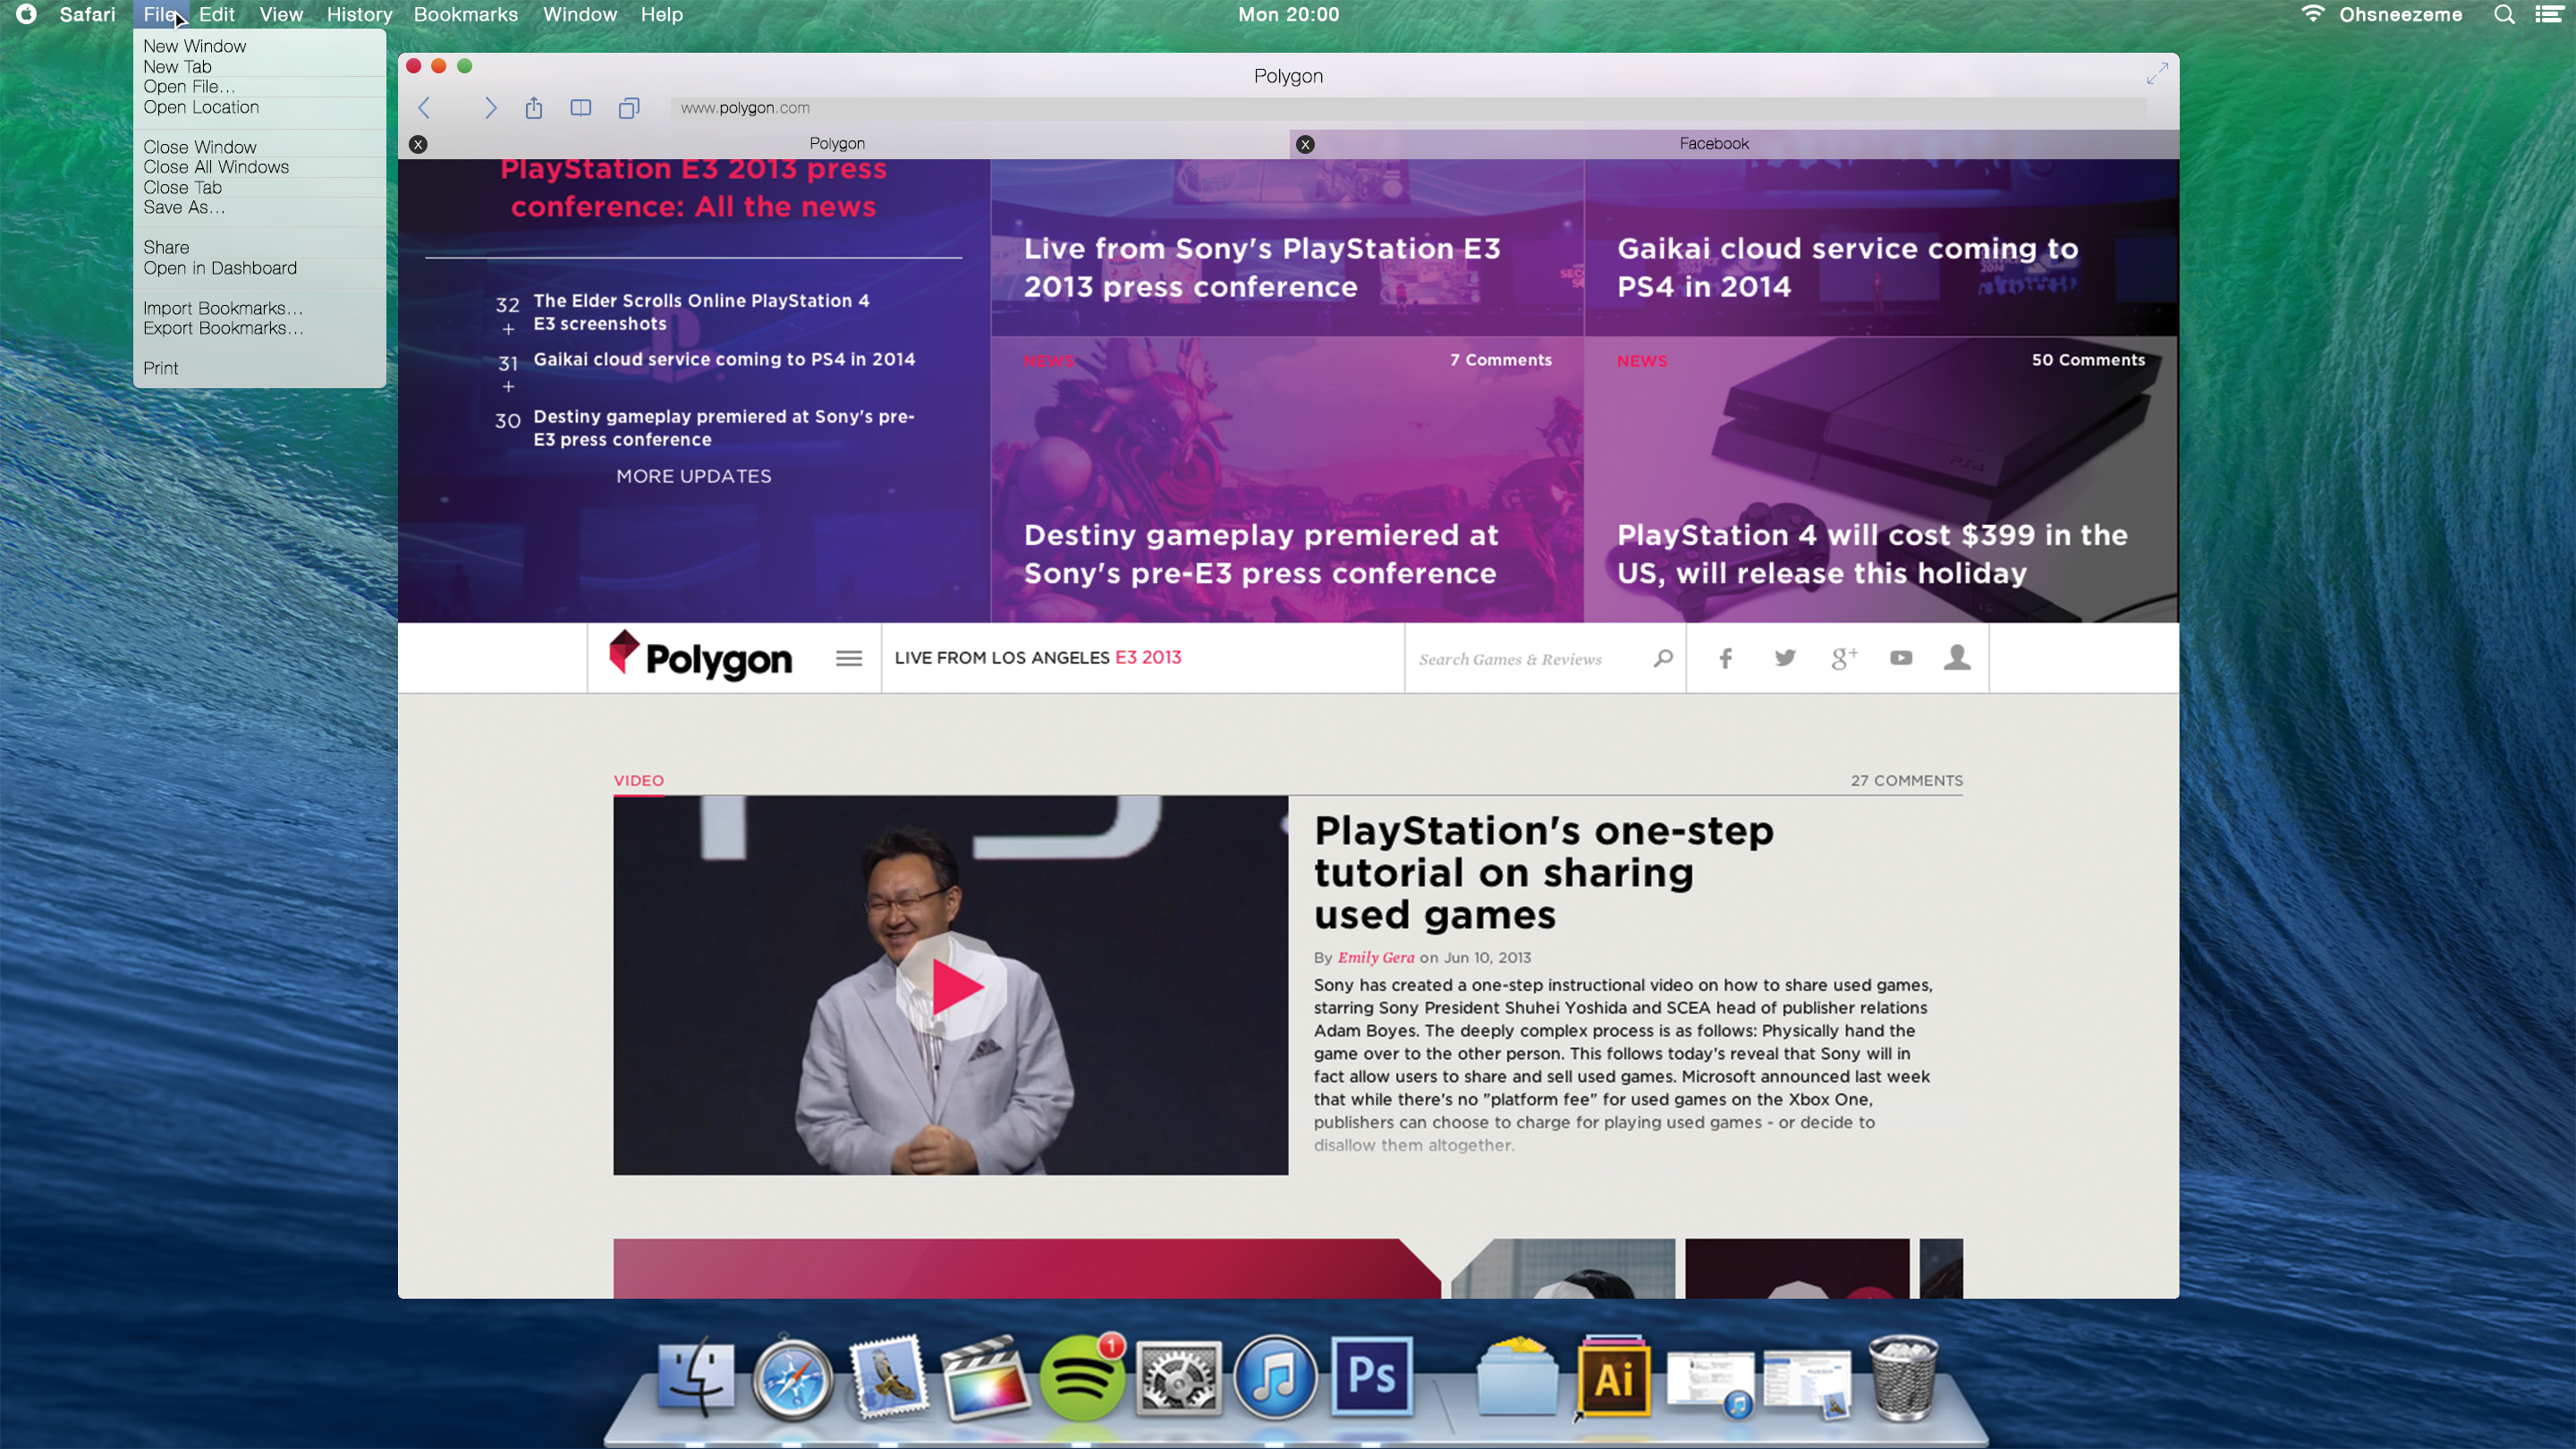This screenshot has height=1449, width=2576.
Task: Select the Polygon tab
Action: 843,144
